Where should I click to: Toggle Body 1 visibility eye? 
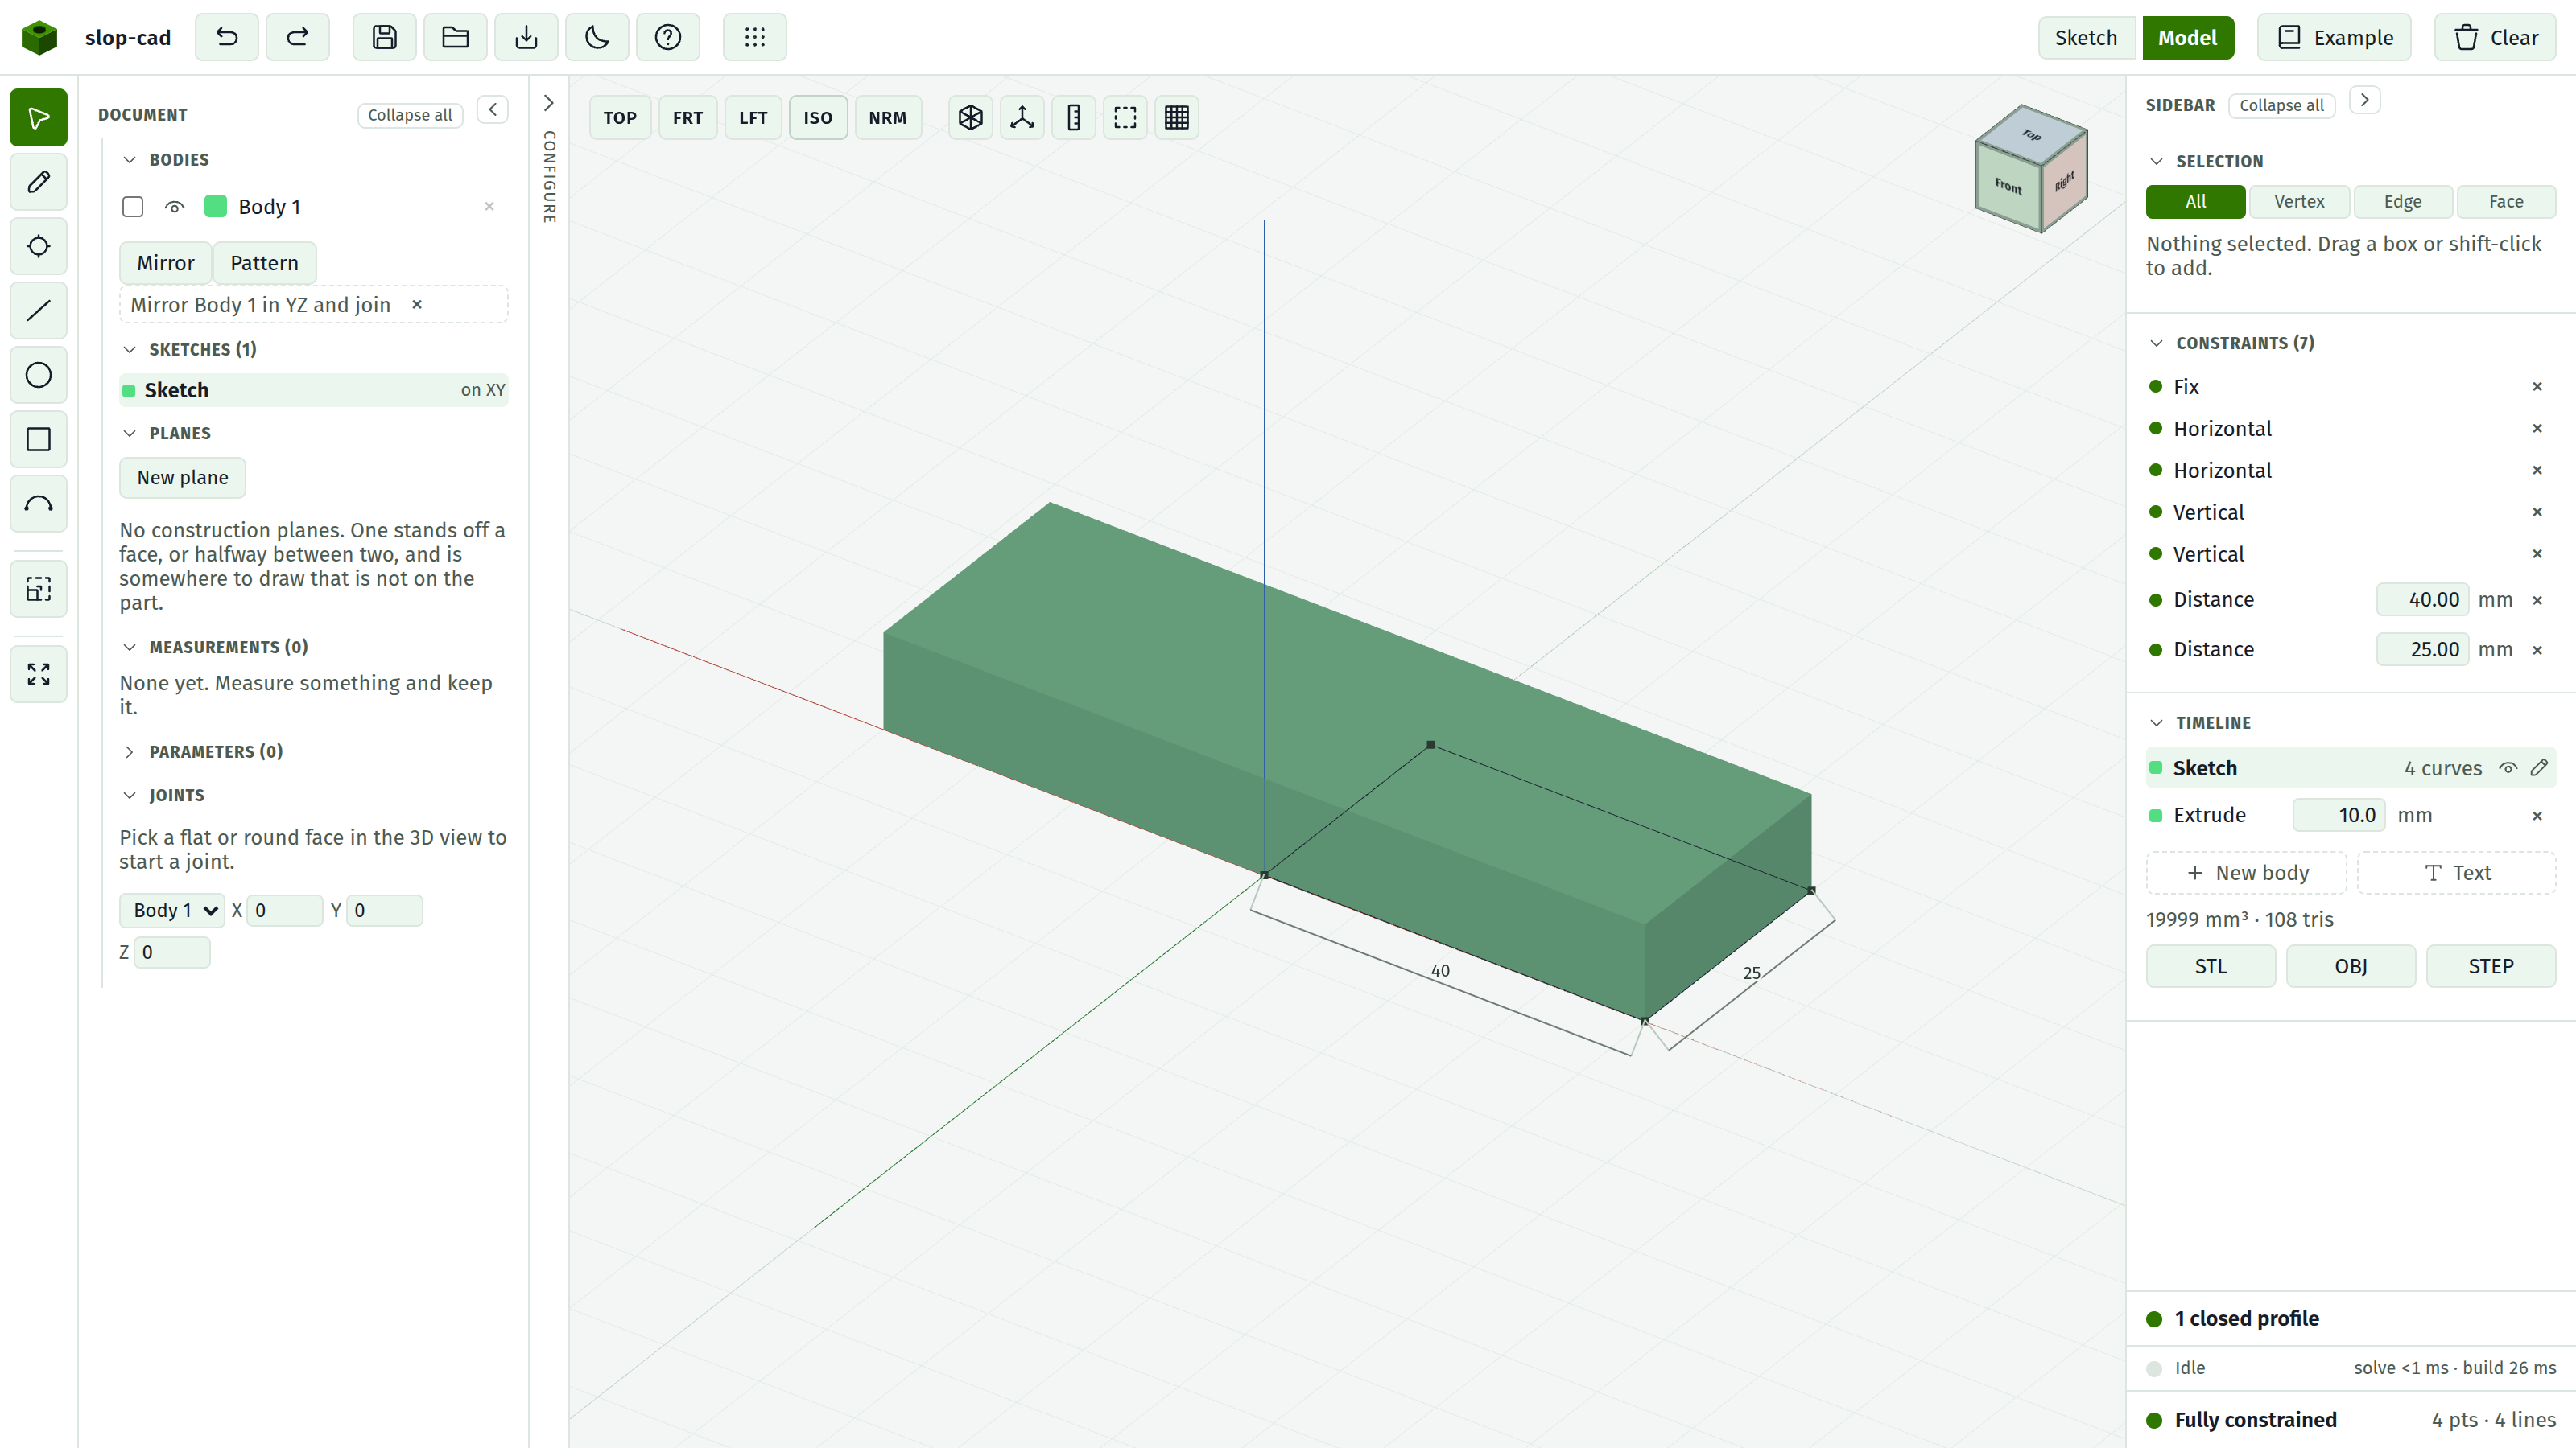[175, 207]
